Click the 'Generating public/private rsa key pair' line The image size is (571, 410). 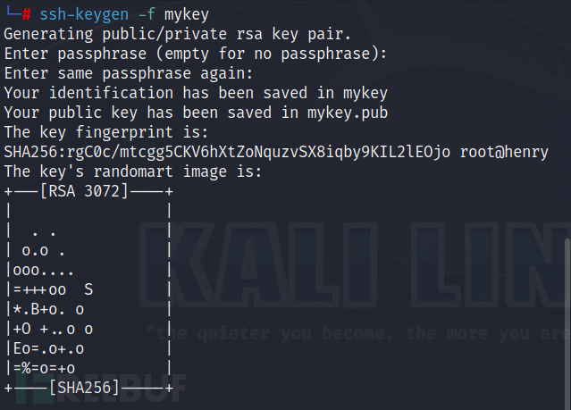(x=178, y=34)
